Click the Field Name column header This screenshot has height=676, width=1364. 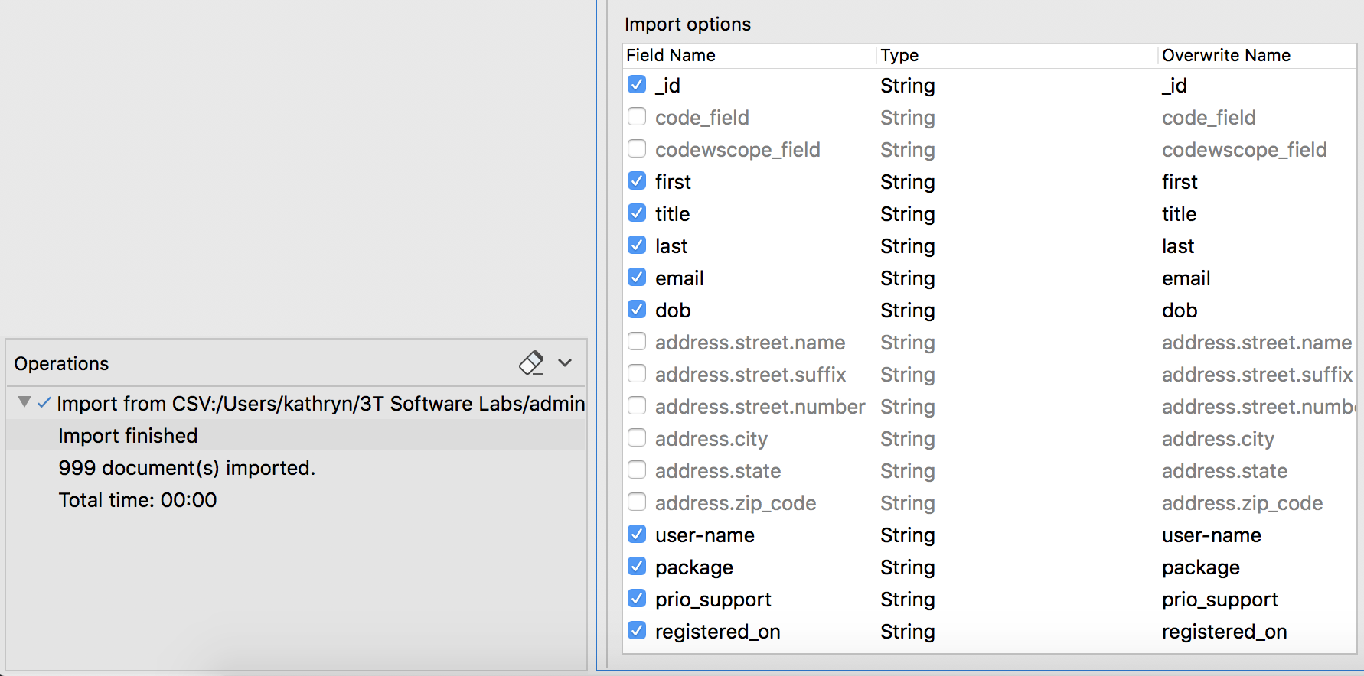(x=671, y=55)
